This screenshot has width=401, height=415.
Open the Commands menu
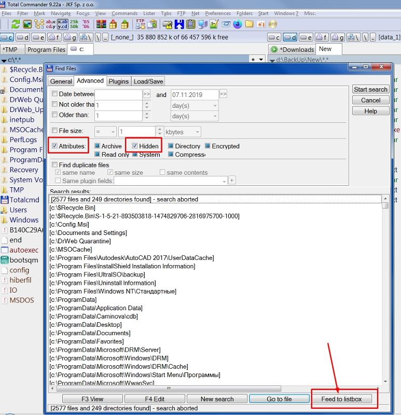[125, 13]
